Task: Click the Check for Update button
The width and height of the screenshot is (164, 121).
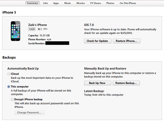Action: tap(98, 41)
